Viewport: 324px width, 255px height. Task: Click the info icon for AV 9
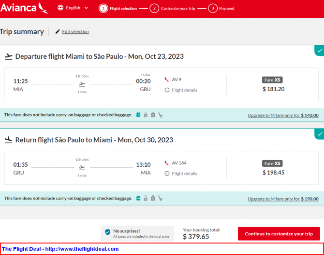click(167, 90)
